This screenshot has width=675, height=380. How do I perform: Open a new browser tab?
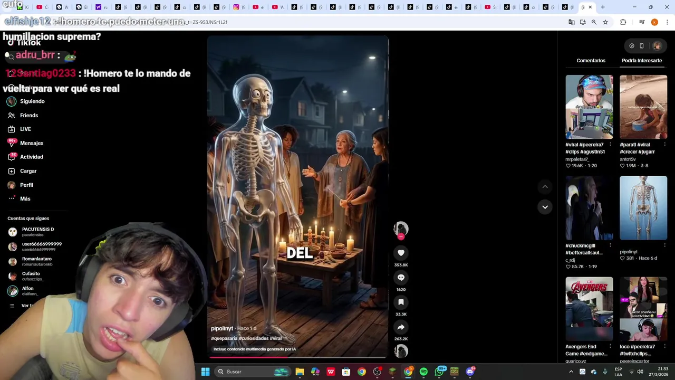pyautogui.click(x=603, y=7)
